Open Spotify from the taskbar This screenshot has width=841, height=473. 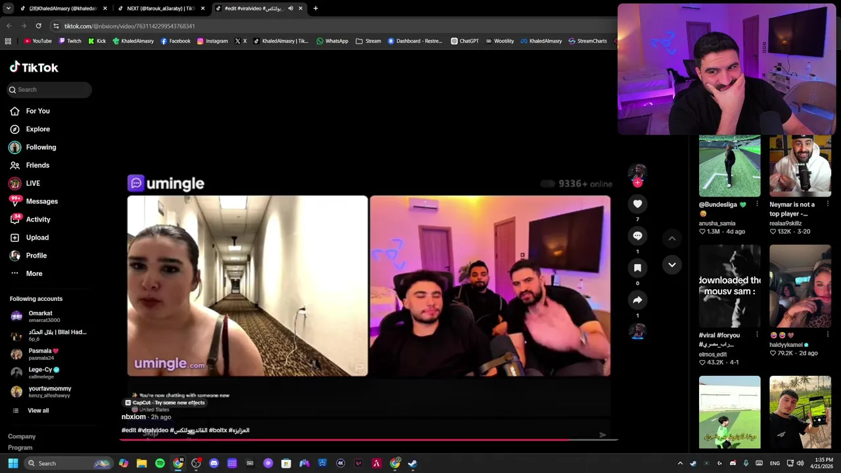[x=160, y=463]
